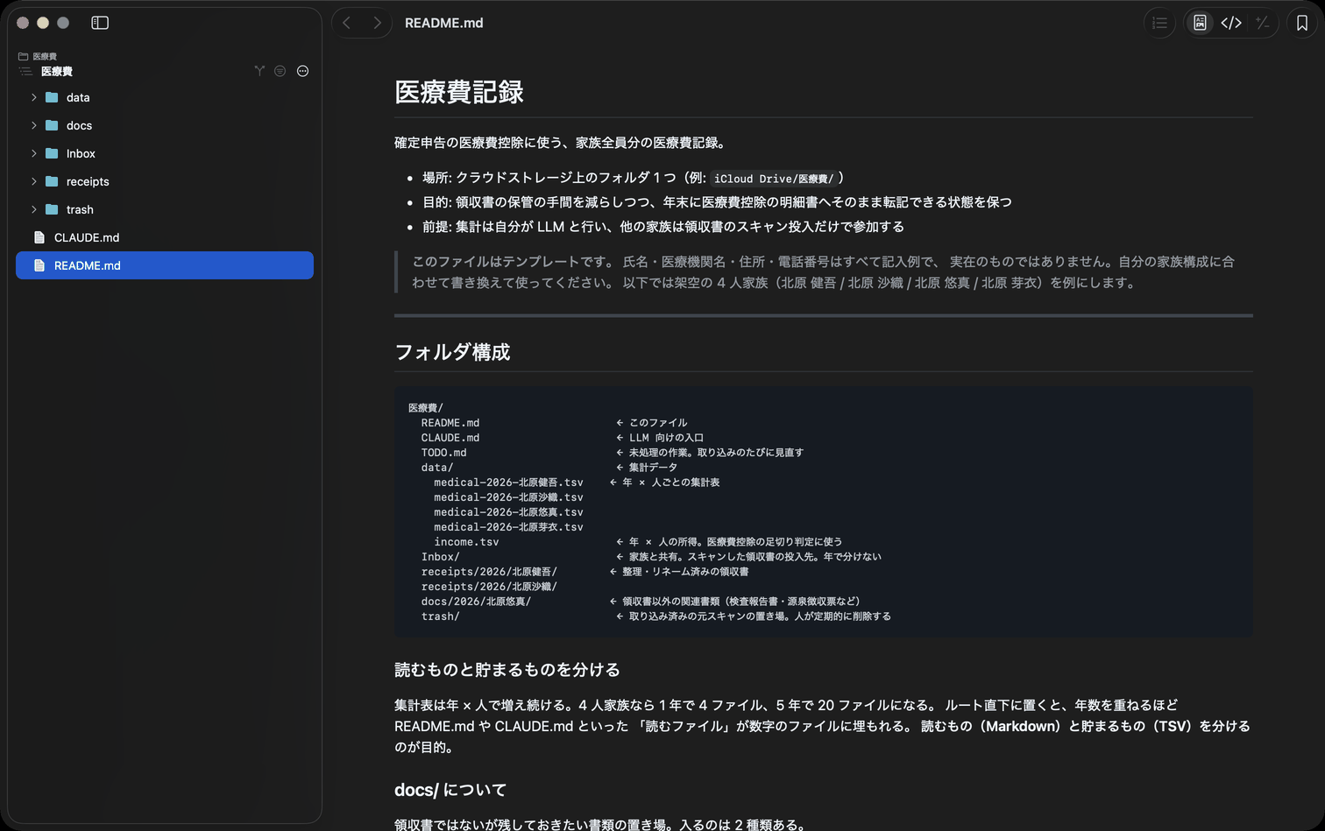Expand the receipts folder chevron
This screenshot has width=1325, height=831.
click(x=34, y=181)
